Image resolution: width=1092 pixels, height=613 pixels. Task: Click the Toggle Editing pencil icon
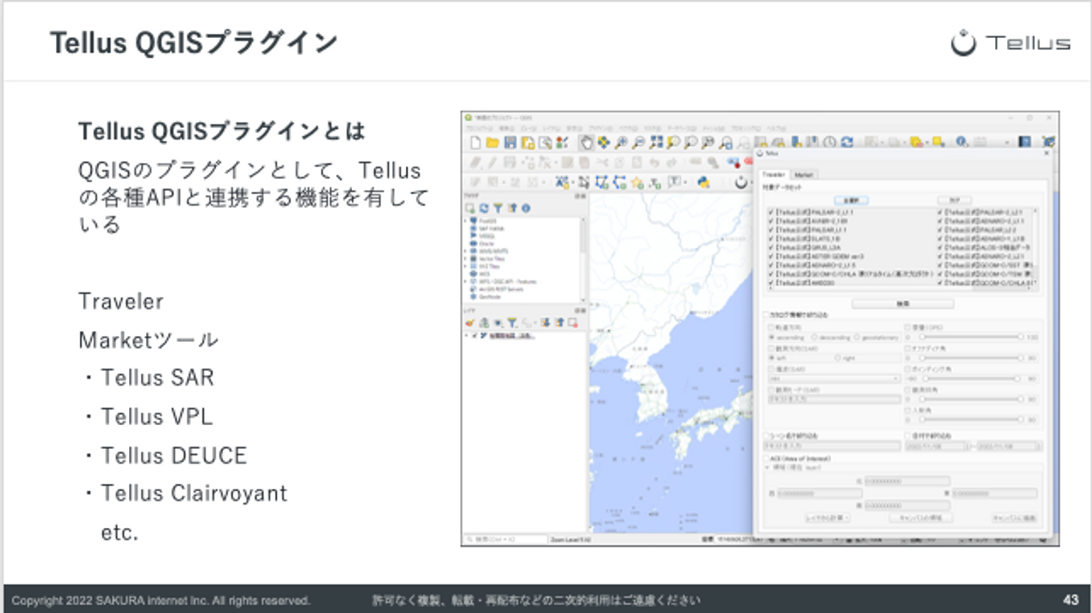492,163
